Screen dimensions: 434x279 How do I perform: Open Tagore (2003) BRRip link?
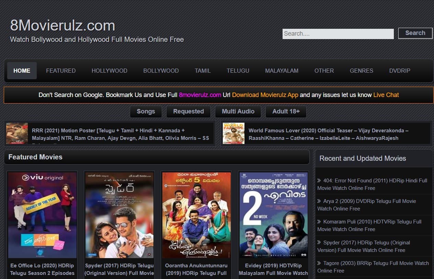373,267
